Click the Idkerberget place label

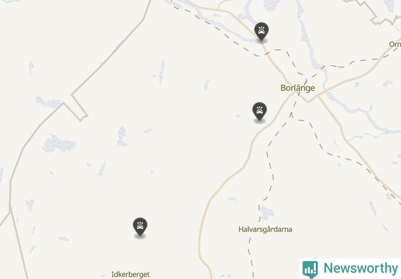pyautogui.click(x=131, y=275)
